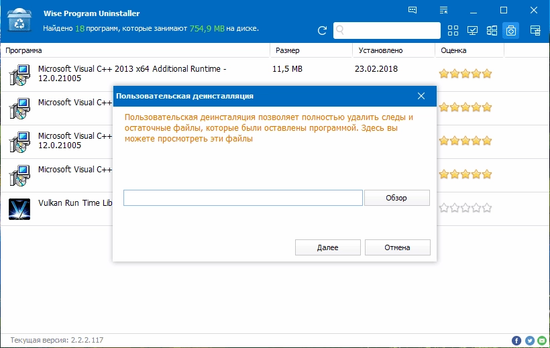Click the 23.02.2018 installation date
The height and width of the screenshot is (348, 550).
(x=376, y=69)
